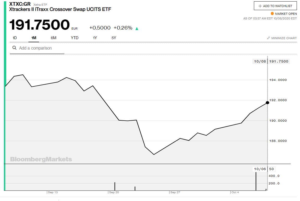This screenshot has width=300, height=201.
Task: Click the orange market open indicator
Action: point(272,14)
